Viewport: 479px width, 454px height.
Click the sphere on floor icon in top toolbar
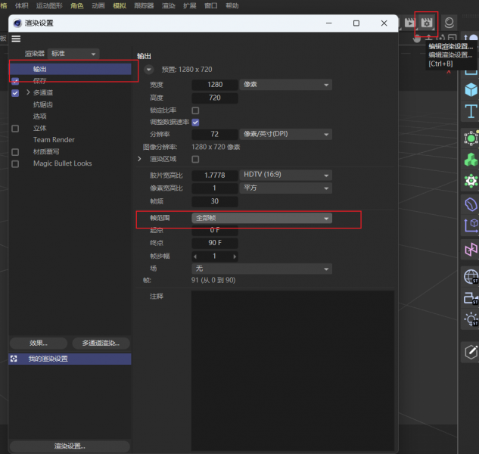(x=449, y=23)
